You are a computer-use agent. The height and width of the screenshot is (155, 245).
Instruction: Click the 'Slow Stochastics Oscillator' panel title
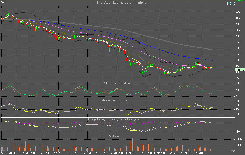(114, 83)
